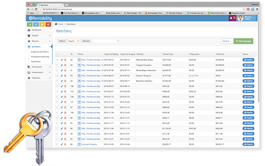
Task: Select row checkbox for booking 104
Action: (x=57, y=97)
